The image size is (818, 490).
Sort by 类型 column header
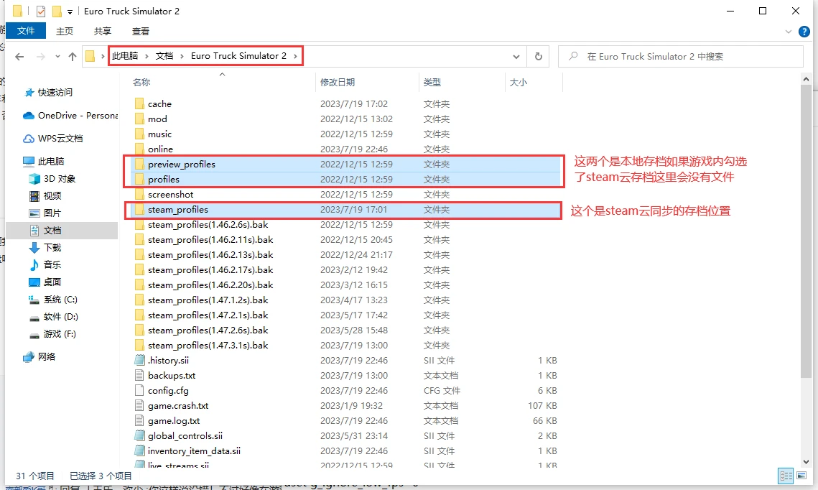pyautogui.click(x=432, y=82)
